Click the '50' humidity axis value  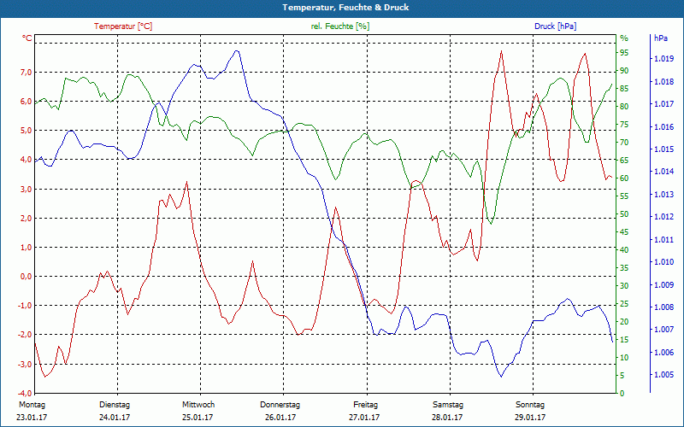point(624,214)
